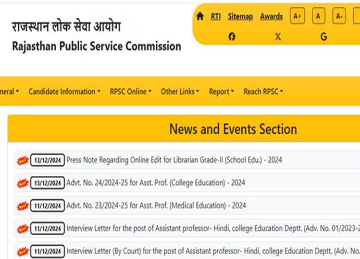Reset font size with A button

(x=318, y=16)
